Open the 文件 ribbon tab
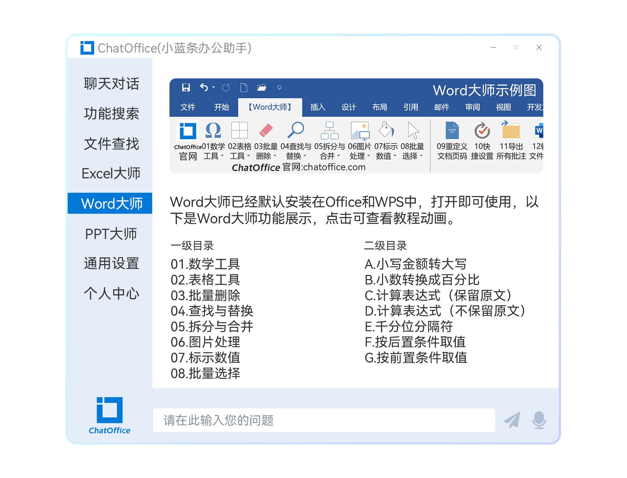 (188, 107)
